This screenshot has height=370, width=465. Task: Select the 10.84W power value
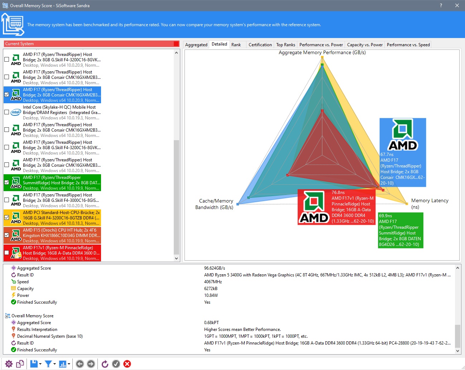(x=211, y=295)
